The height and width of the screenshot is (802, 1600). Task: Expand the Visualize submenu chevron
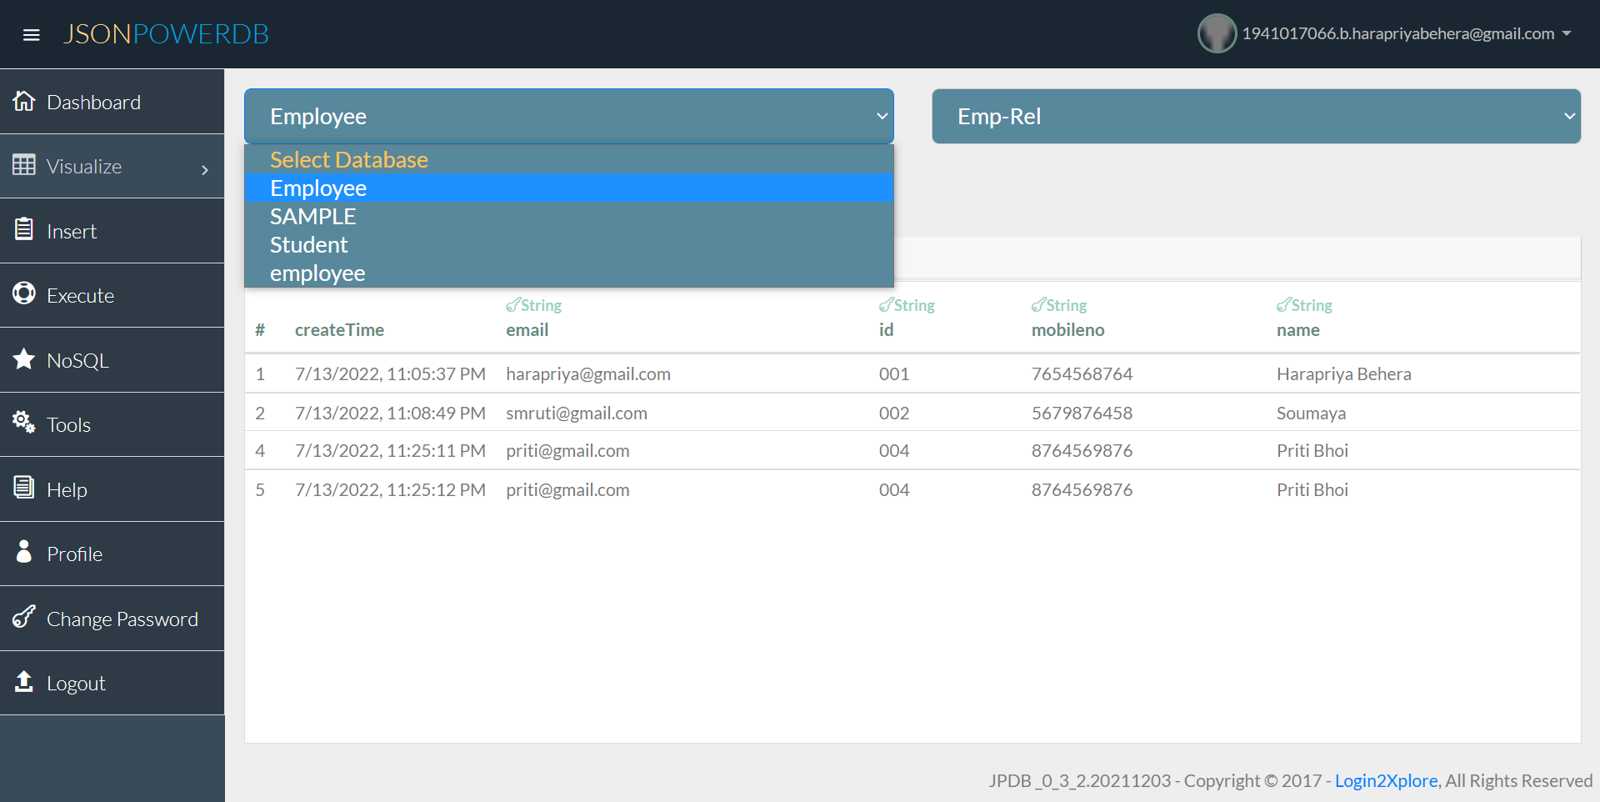point(205,169)
